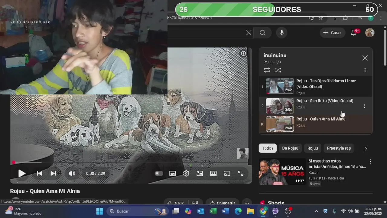Open Chrome extensions puzzle icon
This screenshot has height=218, width=387.
(x=345, y=18)
